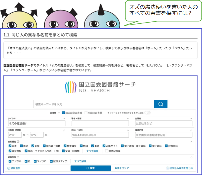The height and width of the screenshot is (175, 202).
Task: Collapse the 図書館 options chevron
Action: pos(59,113)
